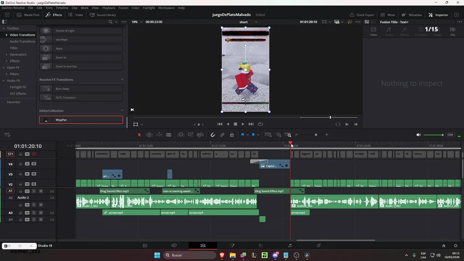Disable video track V3 filmstrip toggle

click(34, 174)
